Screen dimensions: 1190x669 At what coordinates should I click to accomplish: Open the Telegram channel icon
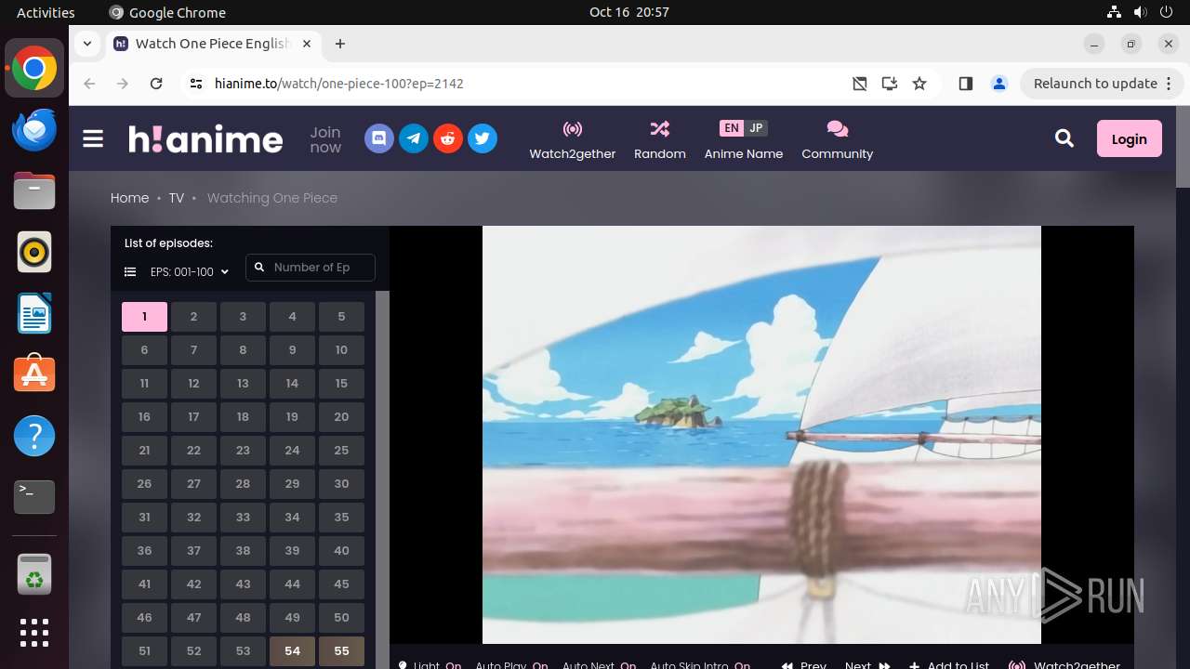tap(414, 139)
